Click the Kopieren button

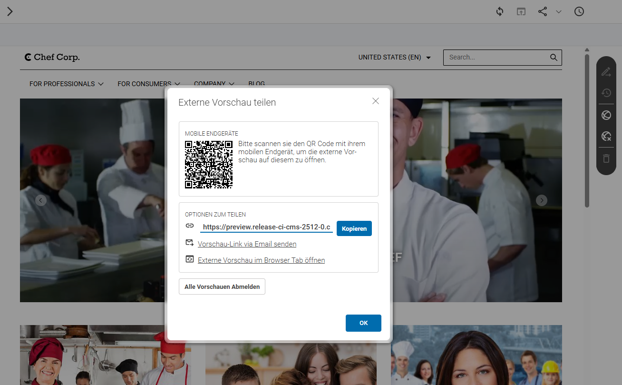(354, 228)
